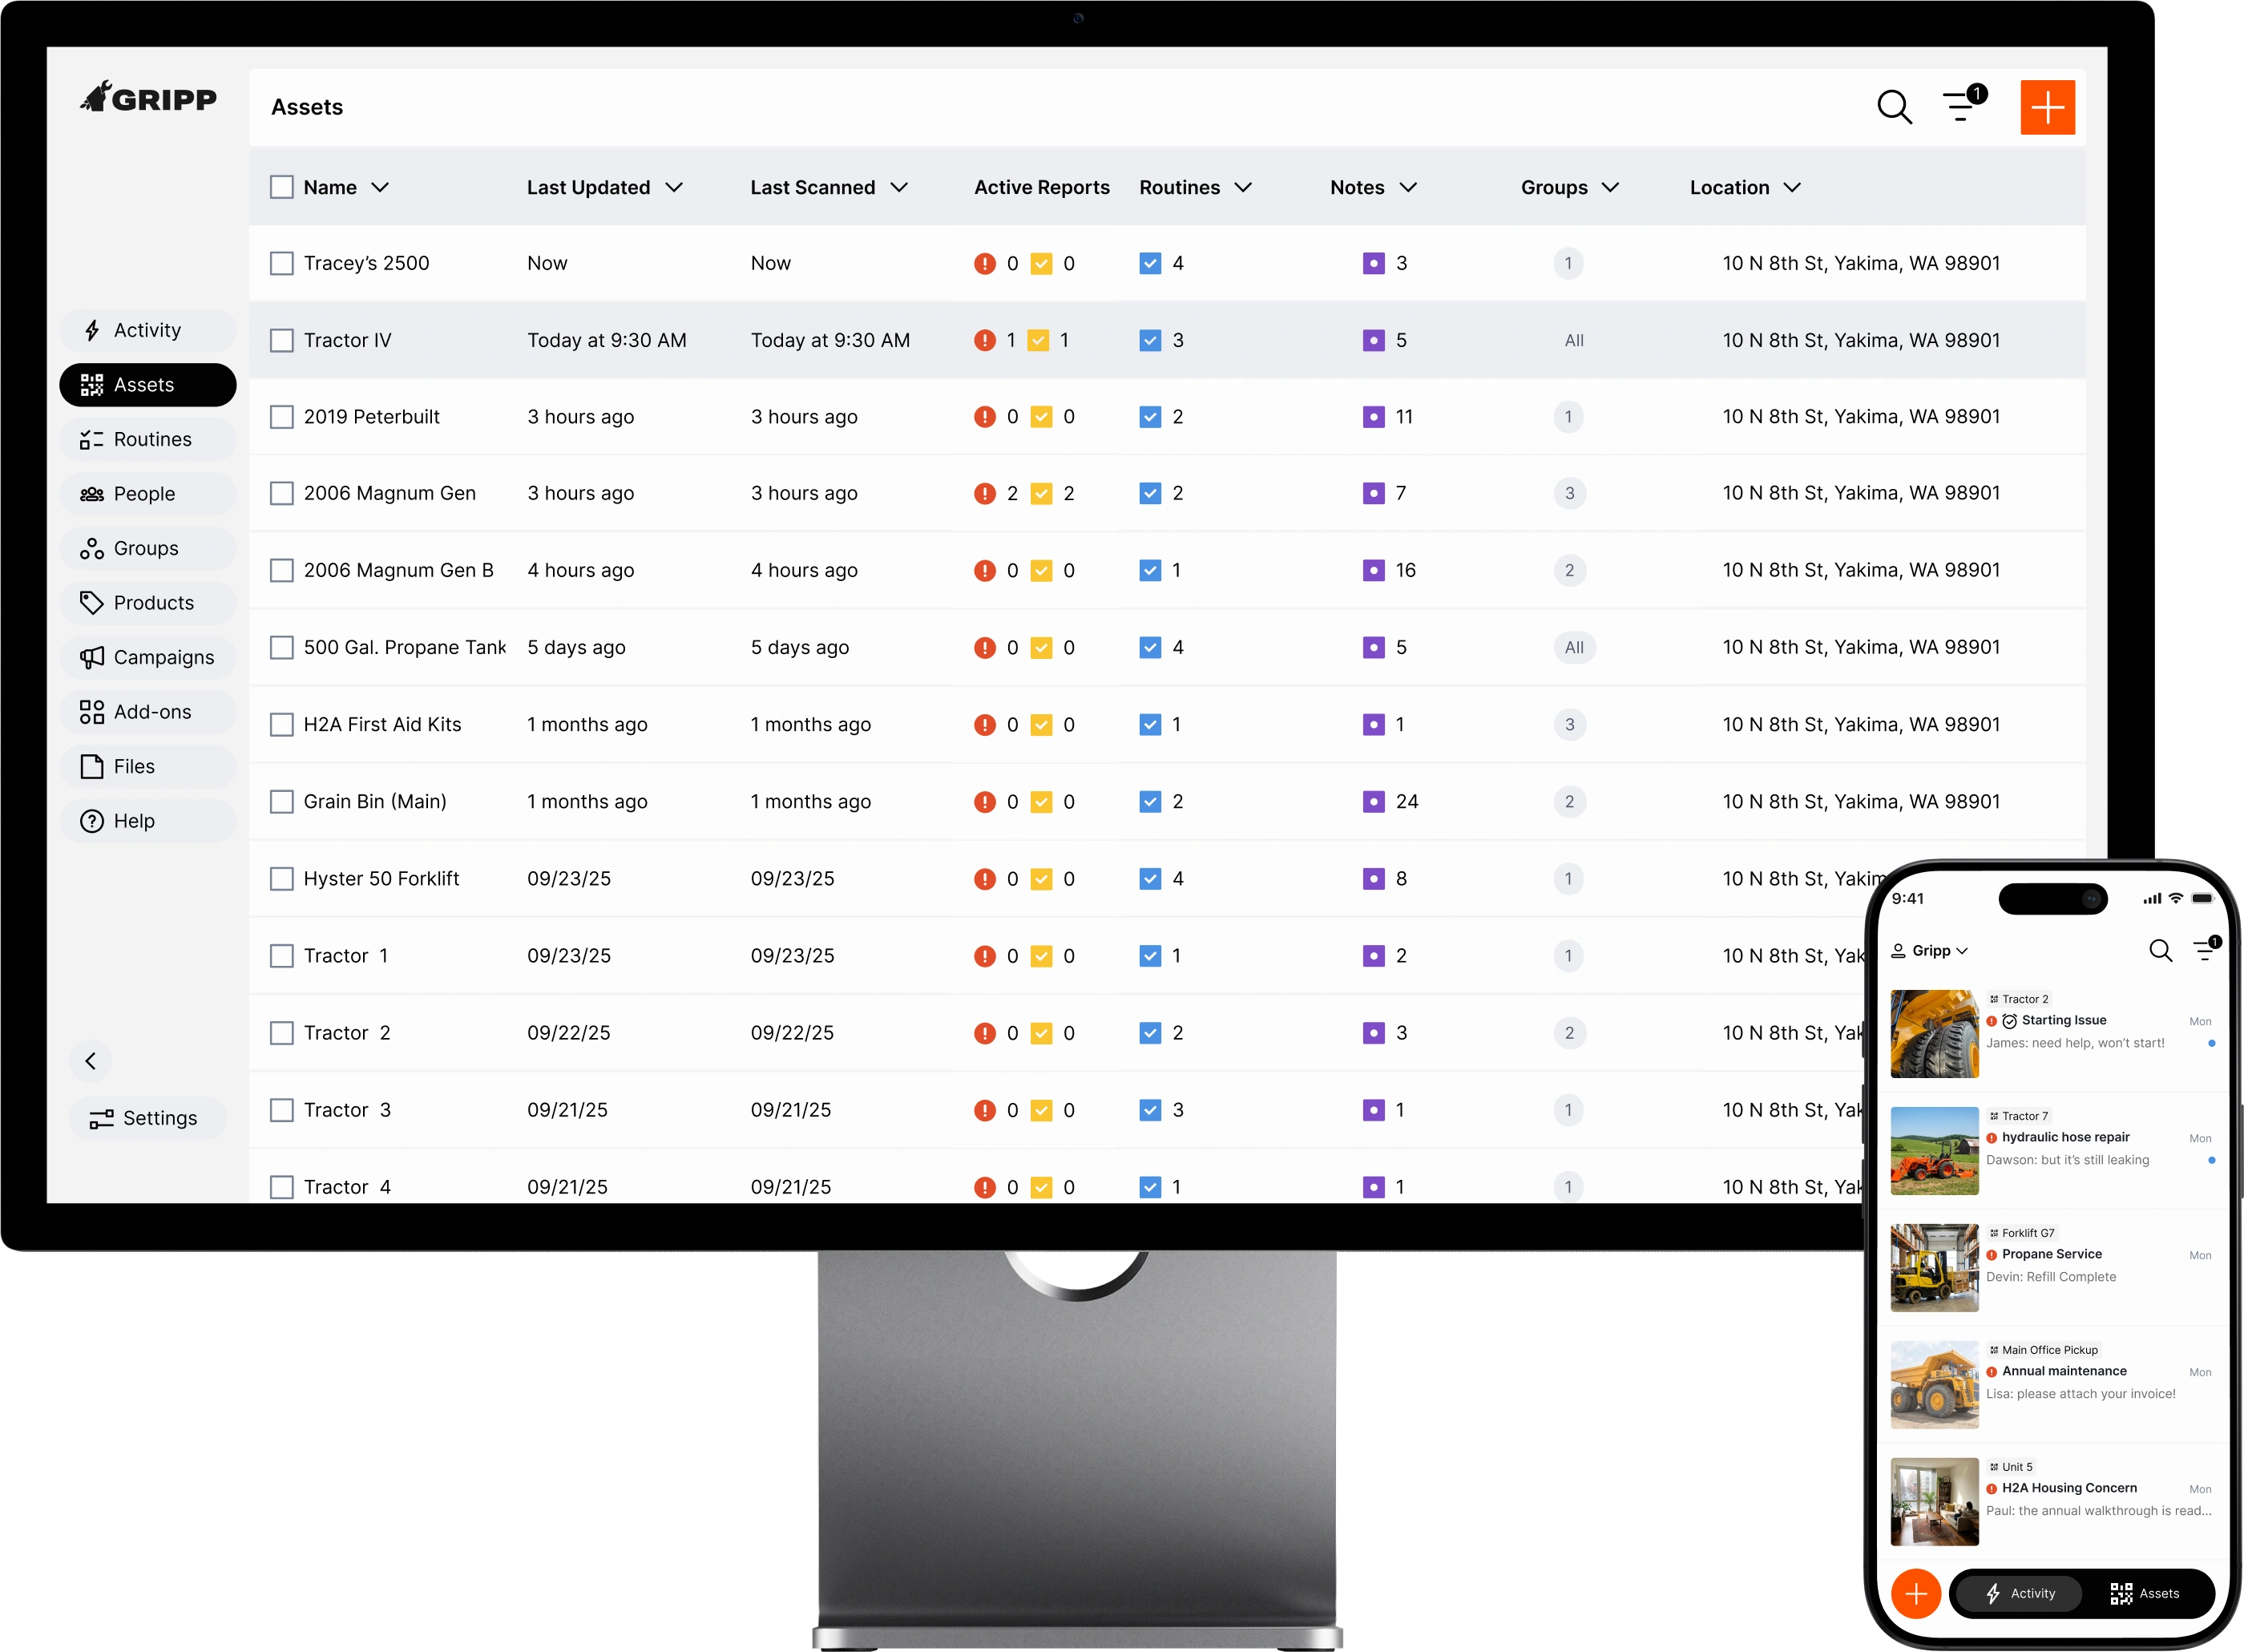Viewport: 2244px width, 1652px height.
Task: Click the desktop search magnifier icon
Action: coord(1893,107)
